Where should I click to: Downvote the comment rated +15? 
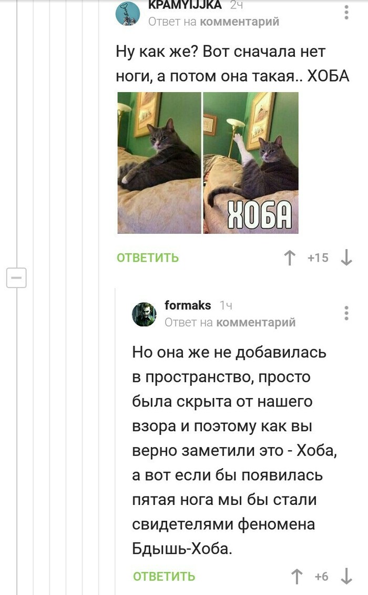coord(346,257)
